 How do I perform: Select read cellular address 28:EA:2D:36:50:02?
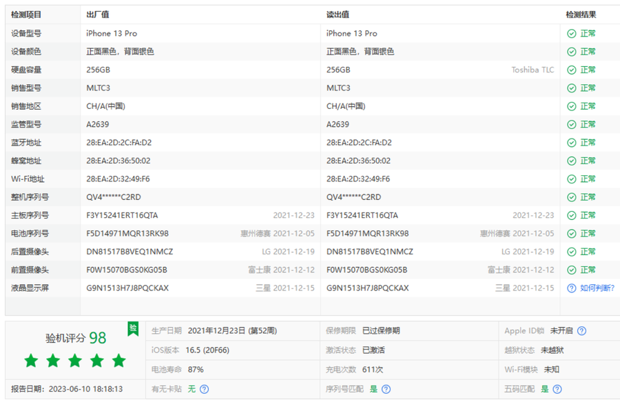click(x=358, y=161)
